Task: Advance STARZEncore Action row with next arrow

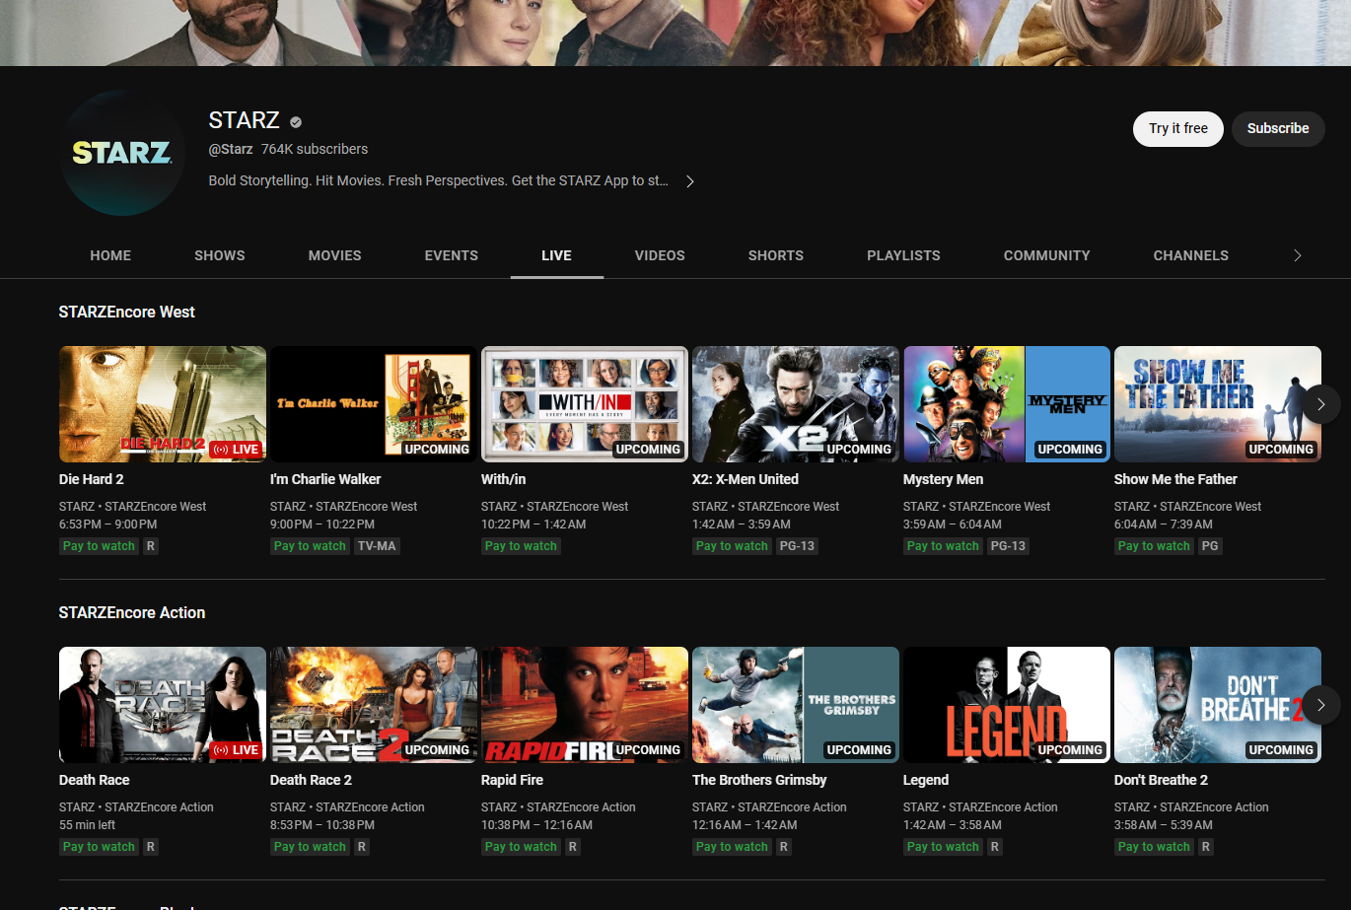Action: [x=1320, y=705]
